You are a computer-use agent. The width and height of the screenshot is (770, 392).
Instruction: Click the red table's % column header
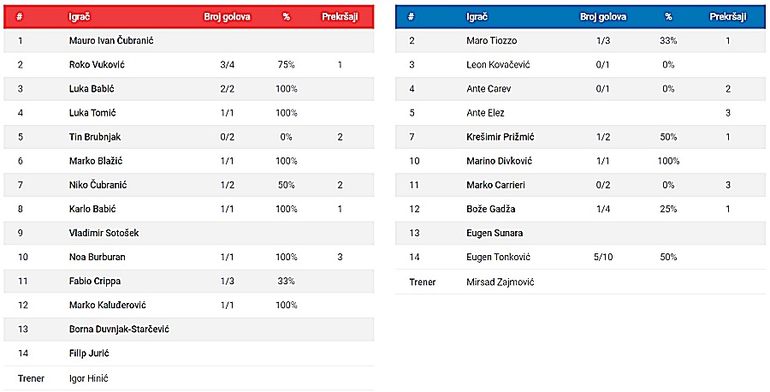pyautogui.click(x=287, y=17)
